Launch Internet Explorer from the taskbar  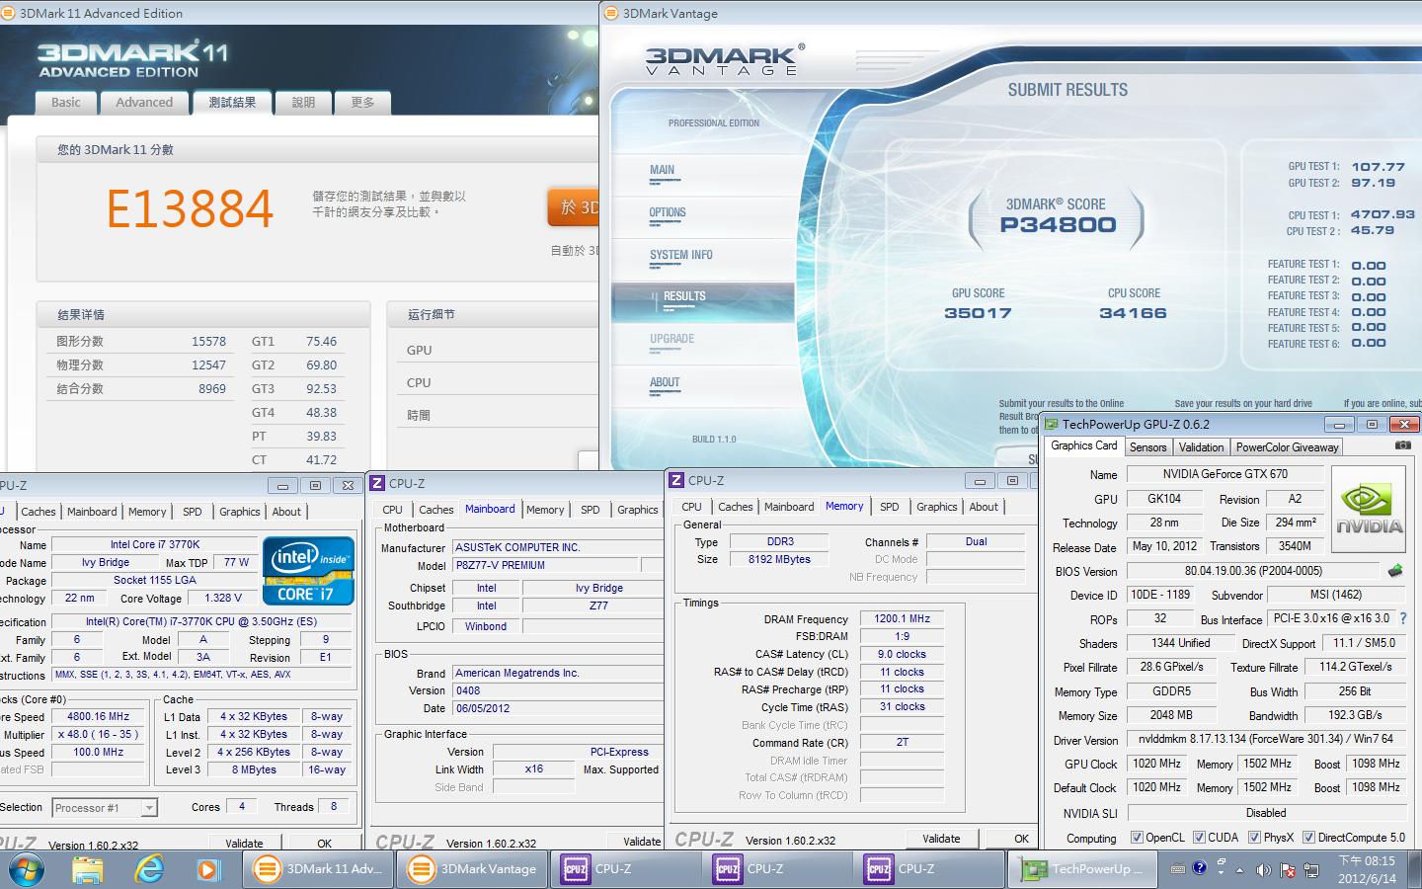[149, 870]
